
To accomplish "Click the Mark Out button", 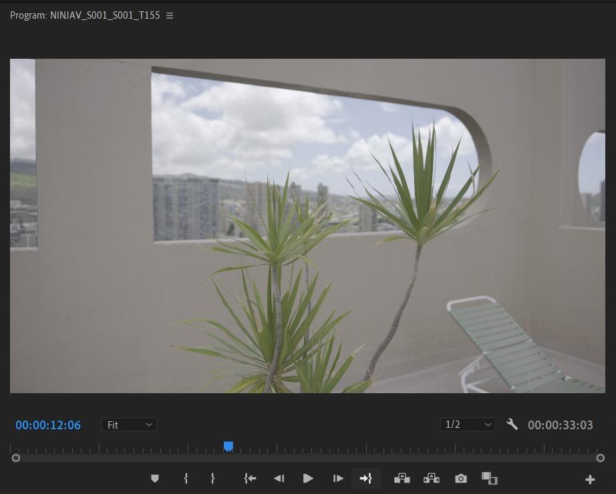I will [212, 478].
